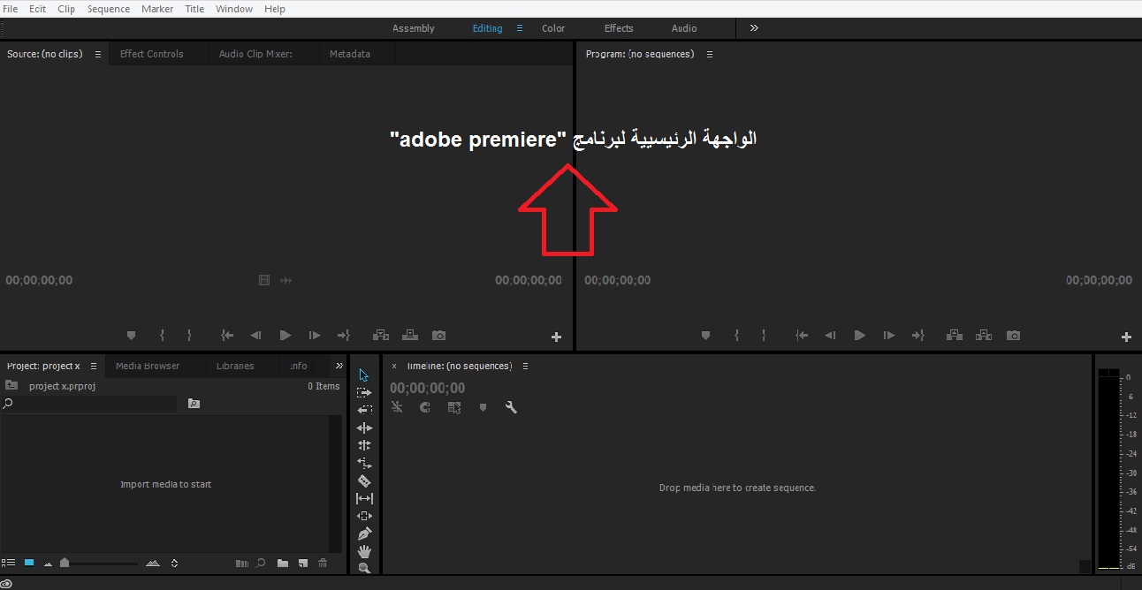Click Overwrite button in Source monitor

click(410, 336)
